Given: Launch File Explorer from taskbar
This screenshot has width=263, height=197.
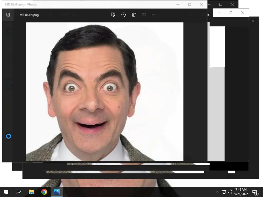Looking at the screenshot, I should (x=31, y=192).
